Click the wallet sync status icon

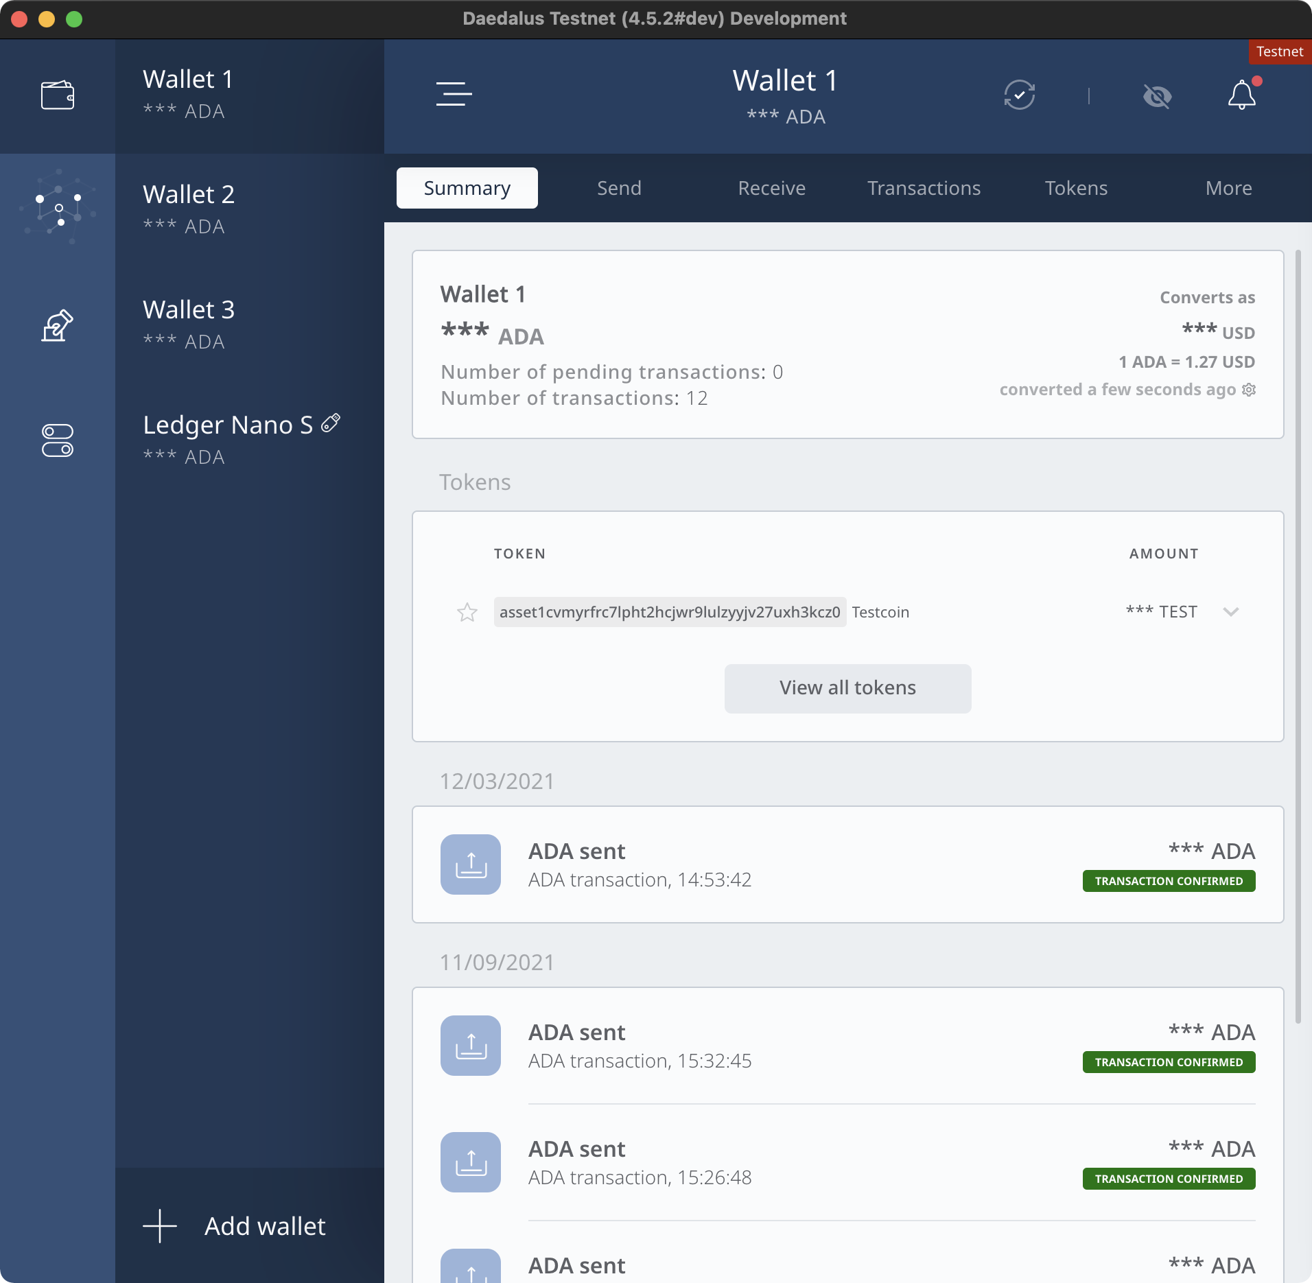(1020, 95)
